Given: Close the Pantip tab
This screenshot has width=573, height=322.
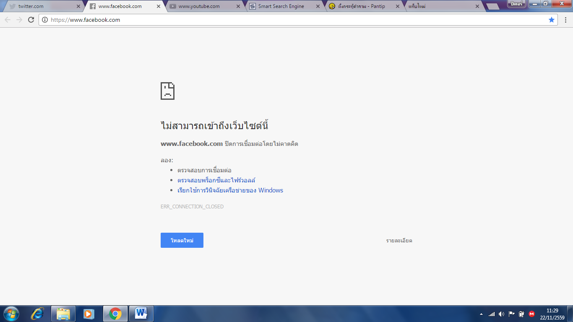Looking at the screenshot, I should coord(398,6).
